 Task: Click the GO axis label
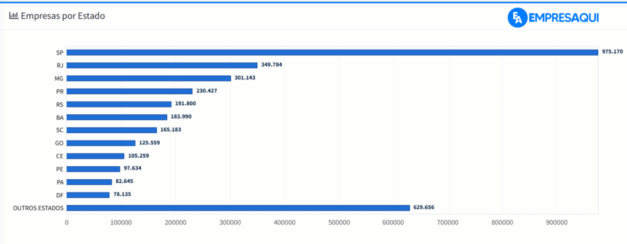(59, 143)
